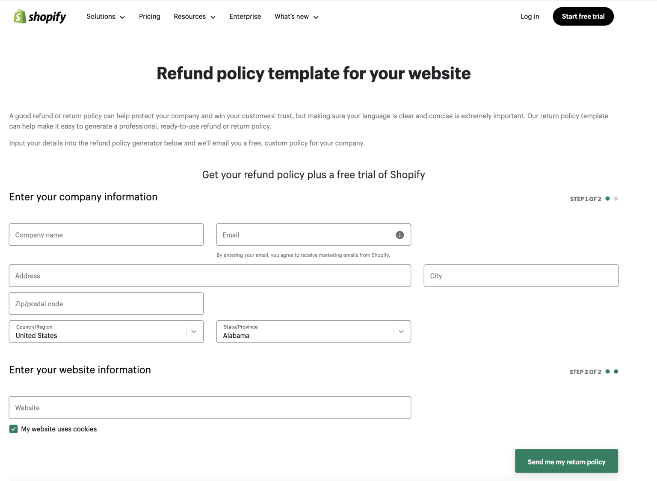
Task: Click the info icon inside the Email field
Action: pyautogui.click(x=400, y=235)
